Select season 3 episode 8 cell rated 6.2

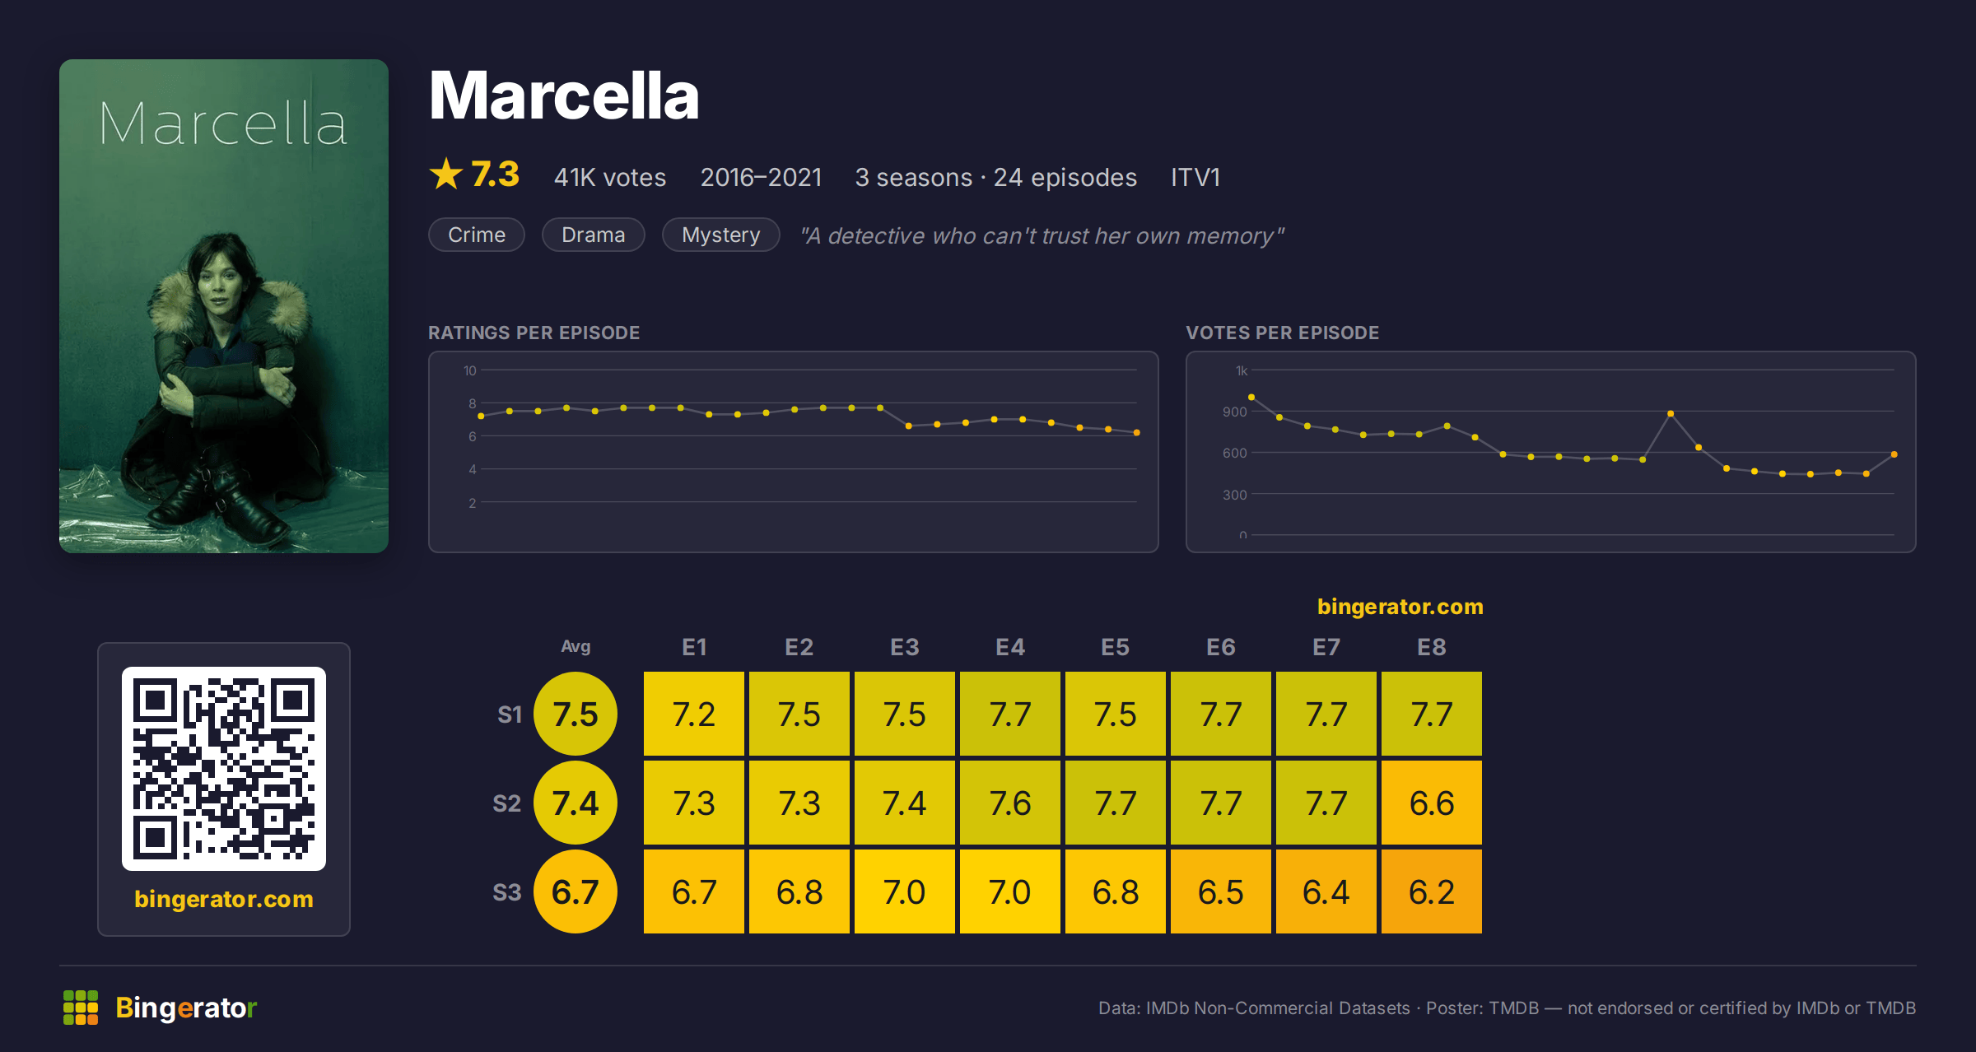pyautogui.click(x=1432, y=891)
